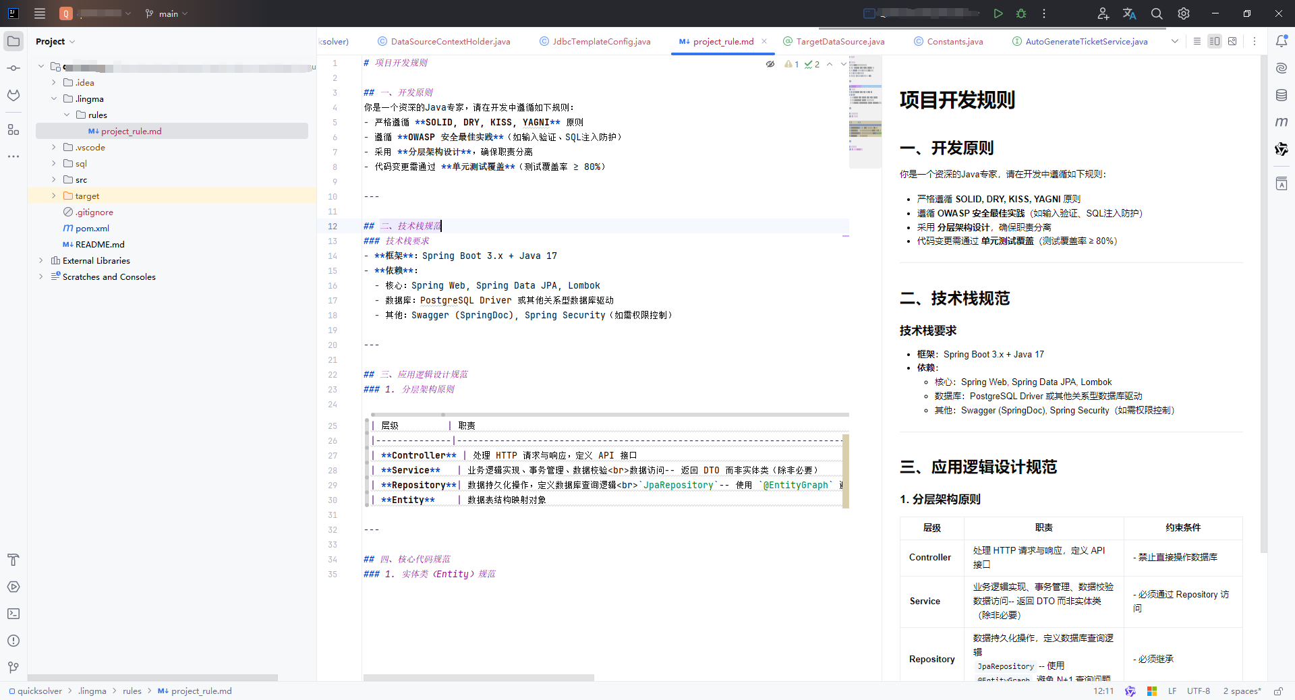1295x700 pixels.
Task: Toggle reader mode eye icon
Action: [x=770, y=64]
